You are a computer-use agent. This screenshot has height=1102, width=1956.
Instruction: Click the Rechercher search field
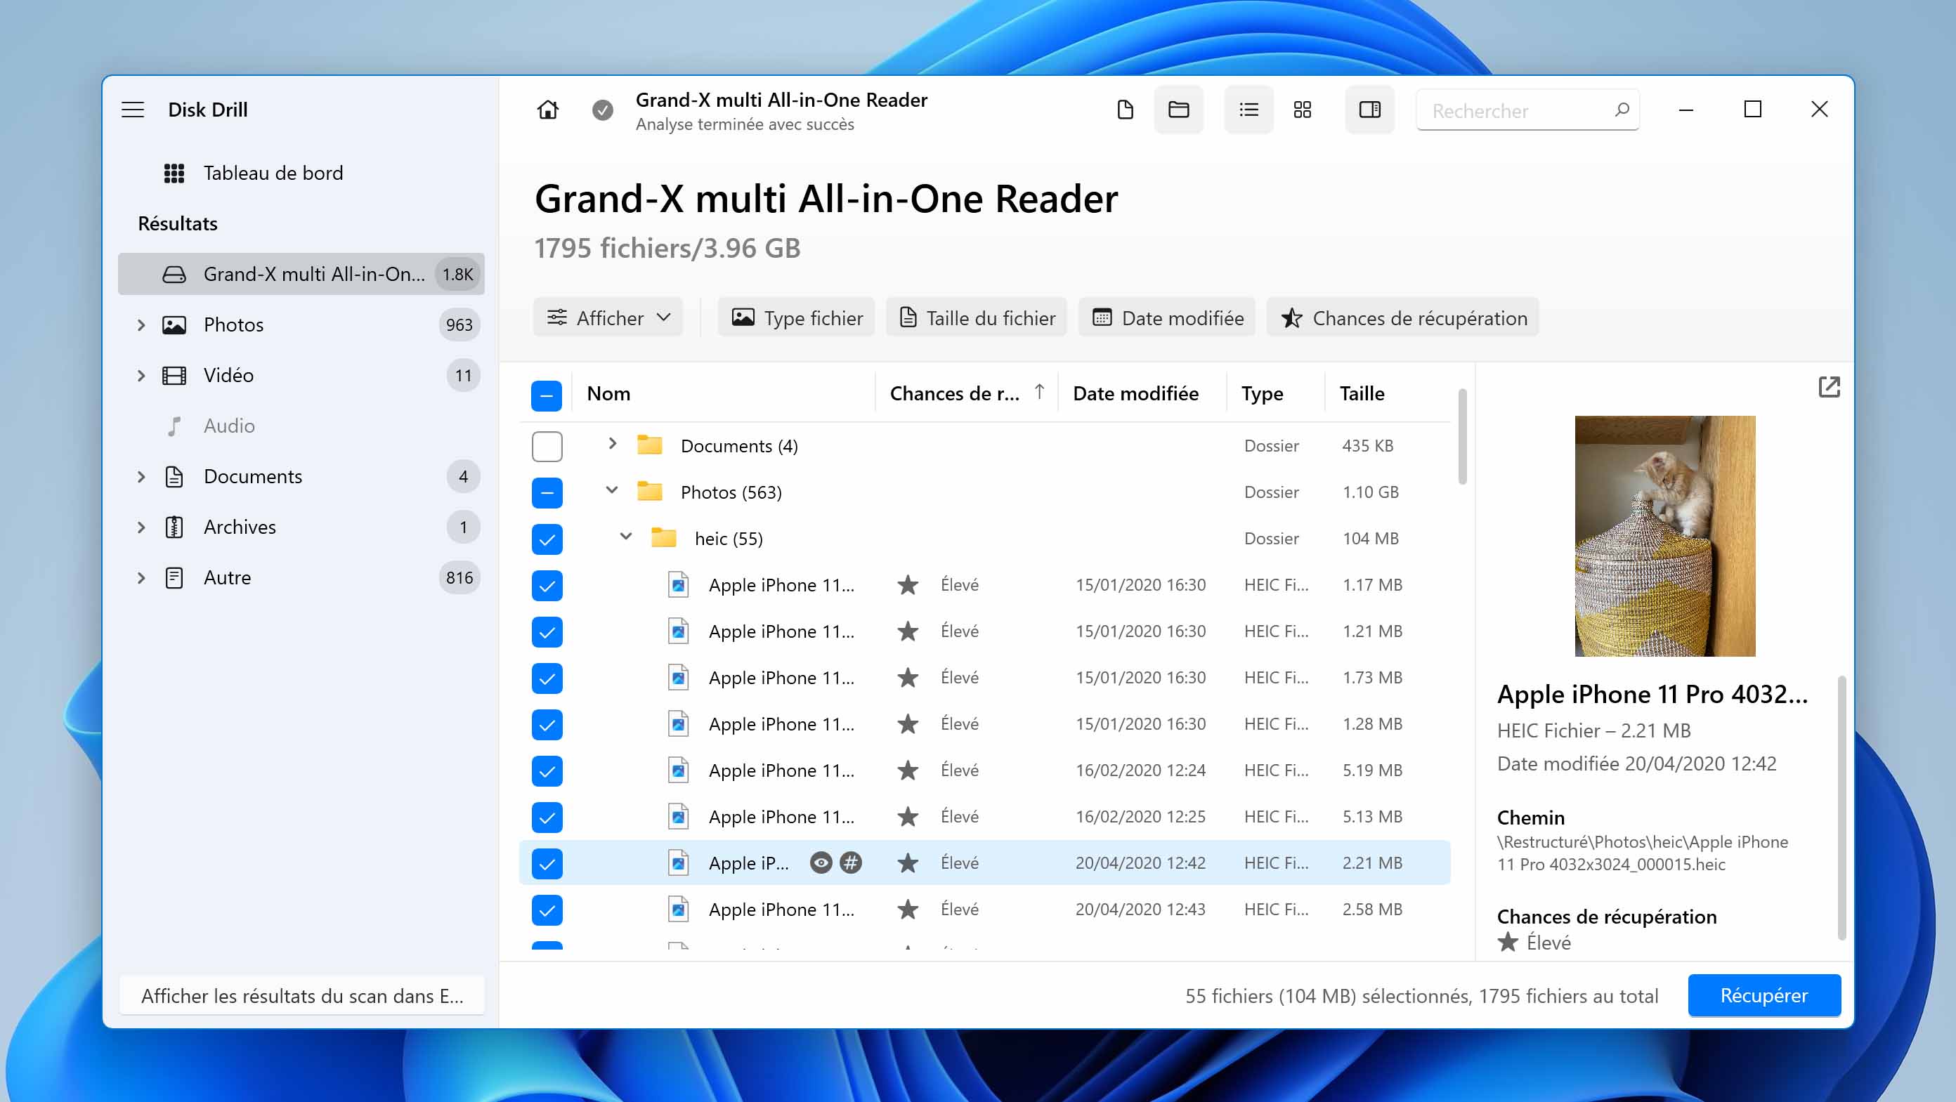(1527, 110)
